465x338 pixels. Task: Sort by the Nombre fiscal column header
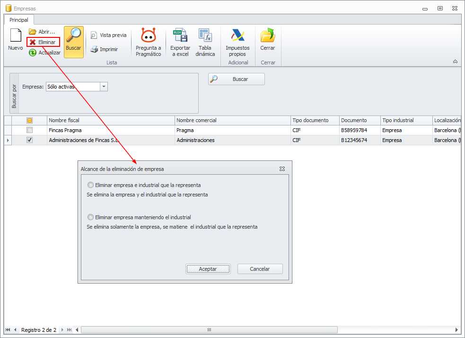click(111, 121)
